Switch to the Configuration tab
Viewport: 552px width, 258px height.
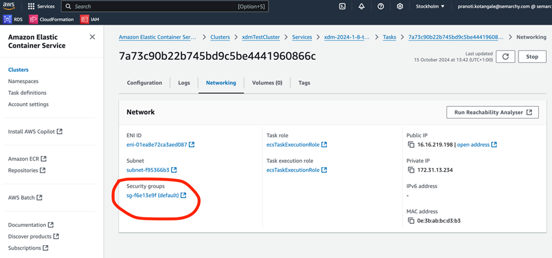pyautogui.click(x=144, y=83)
